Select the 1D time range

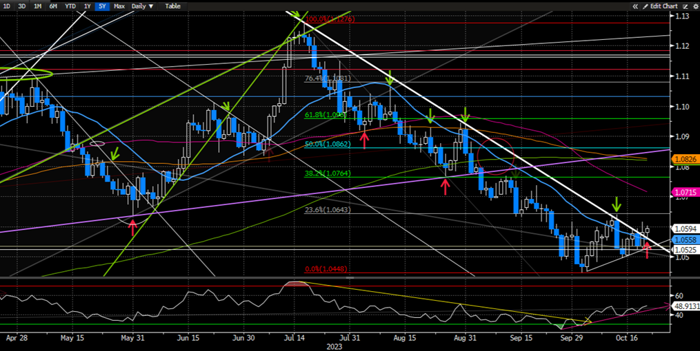click(7, 6)
